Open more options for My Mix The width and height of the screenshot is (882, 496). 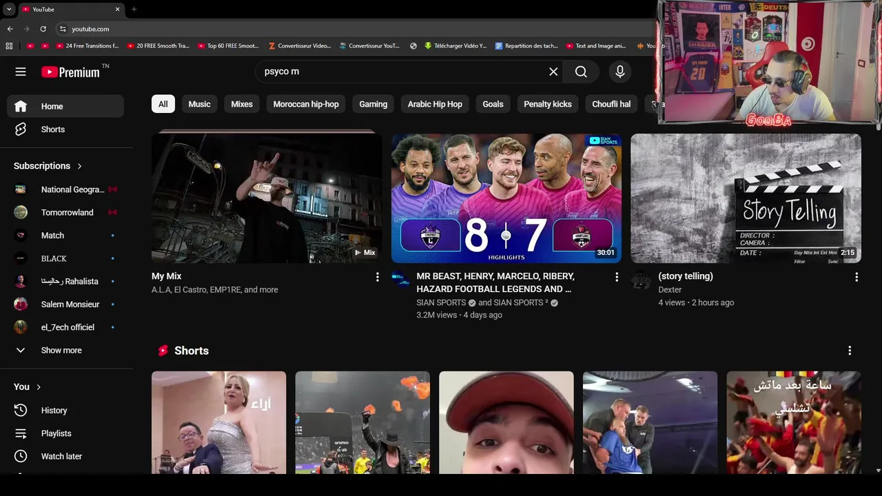(x=377, y=277)
